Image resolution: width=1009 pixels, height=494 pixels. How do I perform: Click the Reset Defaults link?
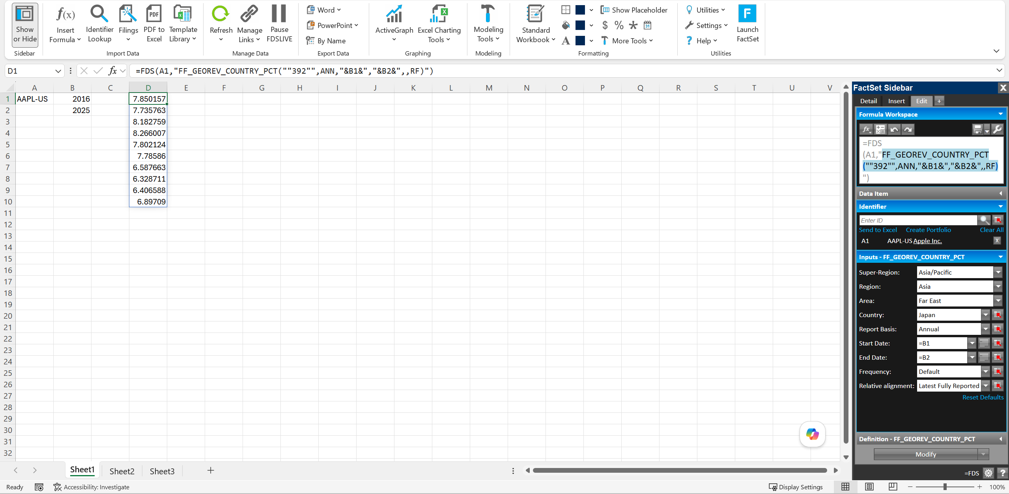[983, 397]
